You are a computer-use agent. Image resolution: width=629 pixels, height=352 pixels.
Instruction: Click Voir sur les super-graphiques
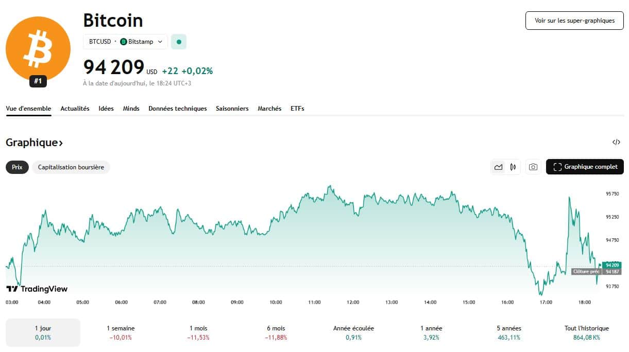point(574,21)
